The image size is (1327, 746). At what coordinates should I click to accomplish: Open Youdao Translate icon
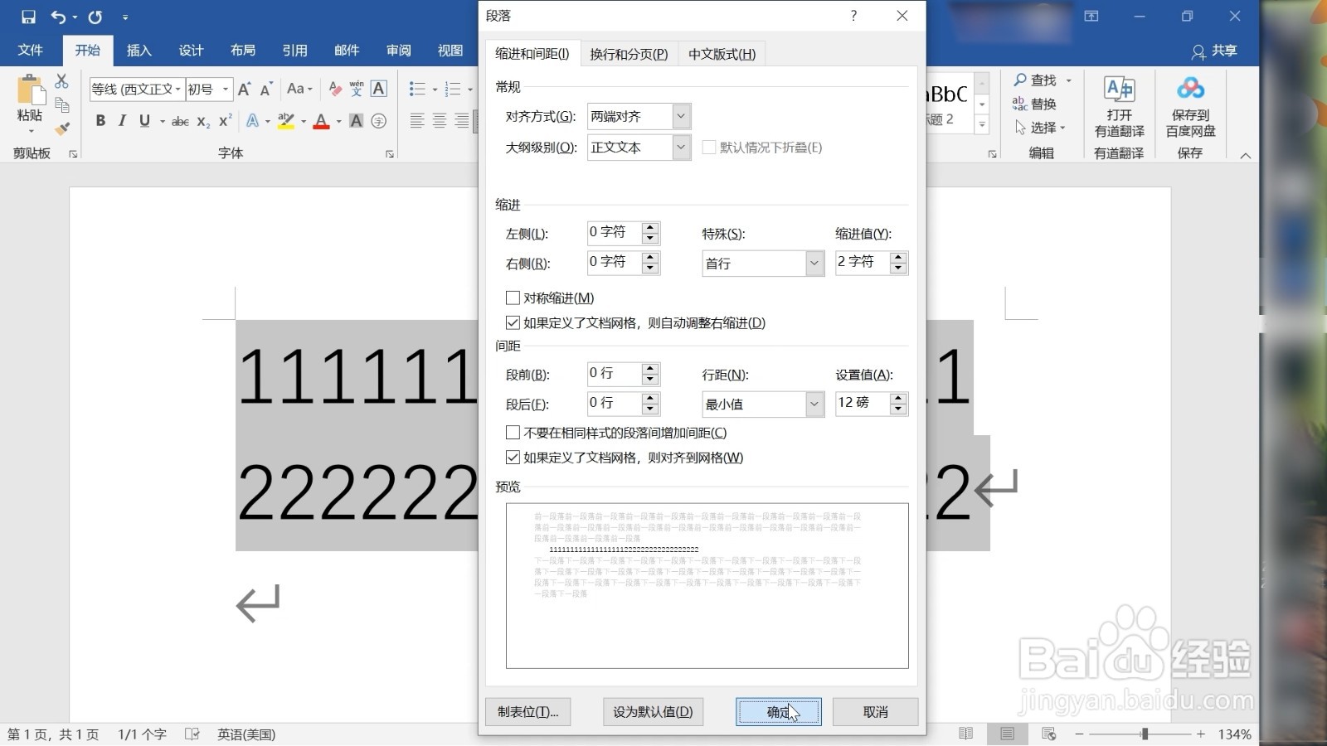[1119, 90]
